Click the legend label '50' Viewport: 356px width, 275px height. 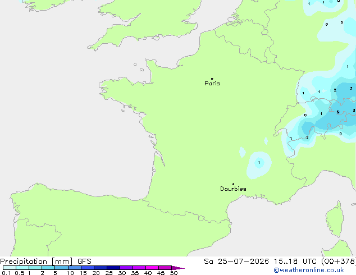point(174,273)
